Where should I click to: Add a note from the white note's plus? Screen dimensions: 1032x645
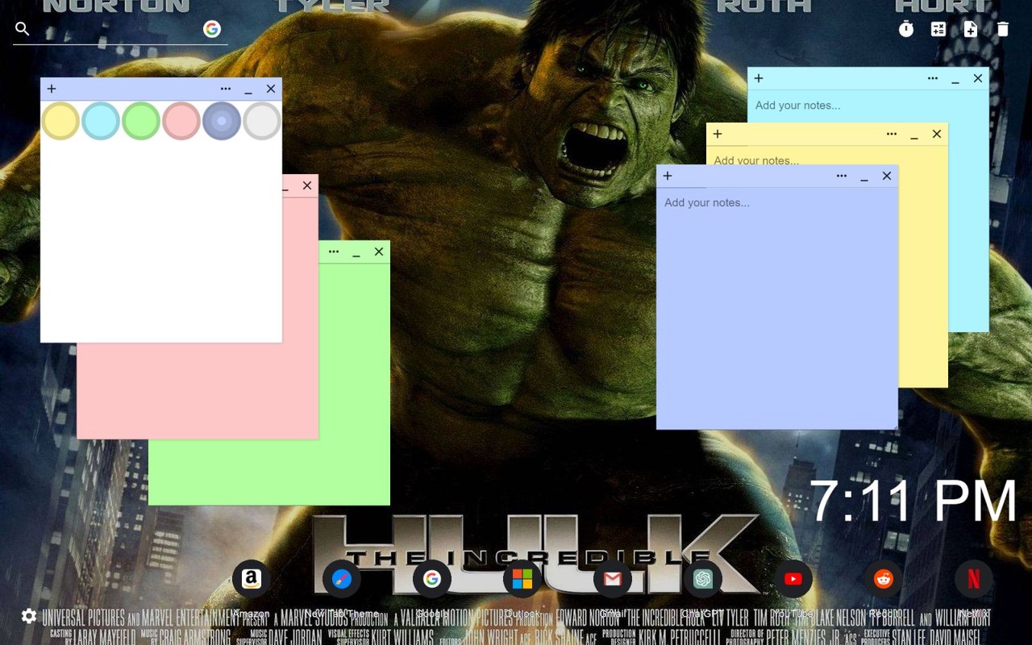click(x=52, y=89)
